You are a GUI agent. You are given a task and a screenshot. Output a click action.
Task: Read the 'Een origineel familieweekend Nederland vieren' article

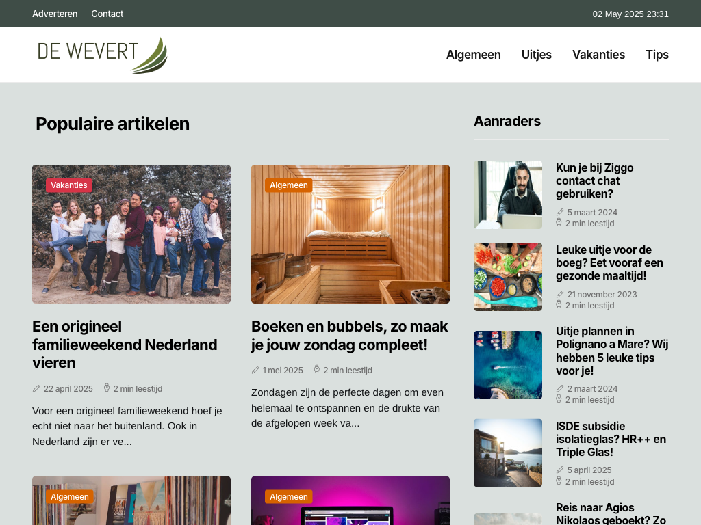point(125,345)
